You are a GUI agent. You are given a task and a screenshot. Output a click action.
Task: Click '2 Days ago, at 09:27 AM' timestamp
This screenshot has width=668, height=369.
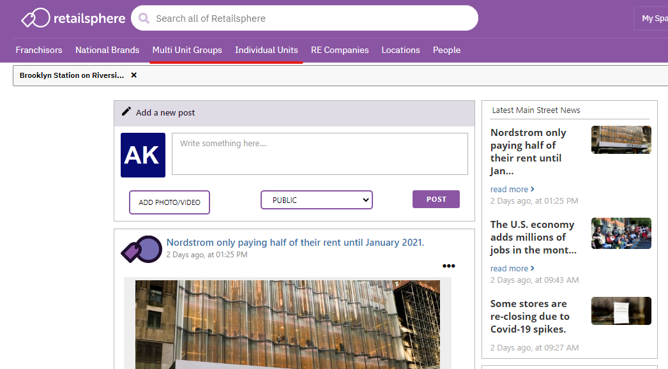click(x=535, y=348)
